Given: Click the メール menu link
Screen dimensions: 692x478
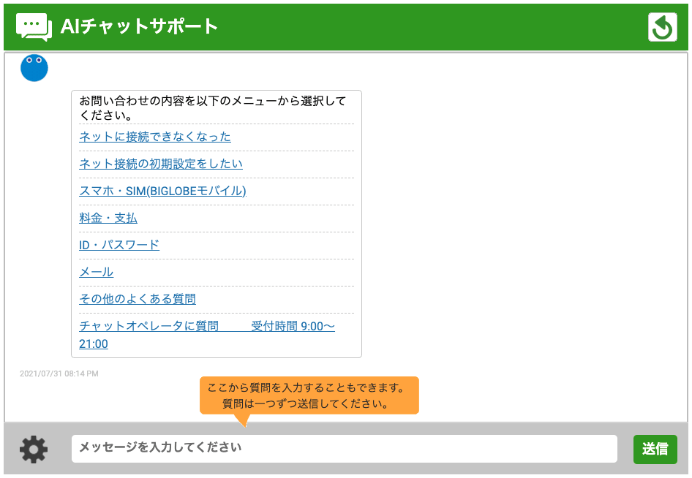Looking at the screenshot, I should point(96,272).
